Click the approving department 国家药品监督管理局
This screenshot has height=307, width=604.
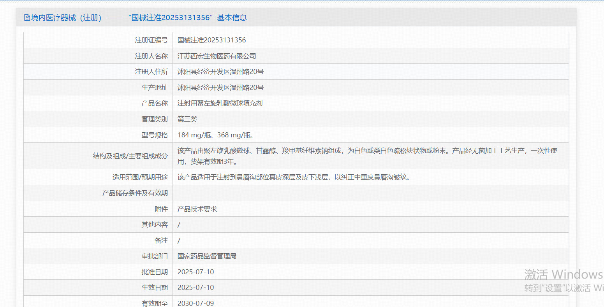tap(207, 256)
